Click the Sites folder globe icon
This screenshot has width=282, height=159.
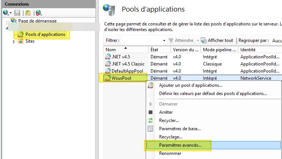coord(21,41)
